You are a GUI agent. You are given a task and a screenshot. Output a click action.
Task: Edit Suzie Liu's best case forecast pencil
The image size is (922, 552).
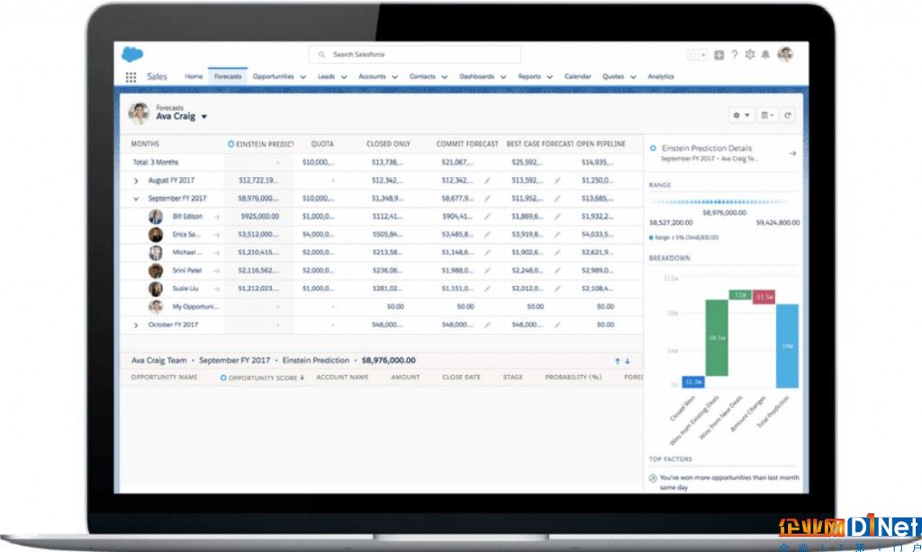pos(557,289)
